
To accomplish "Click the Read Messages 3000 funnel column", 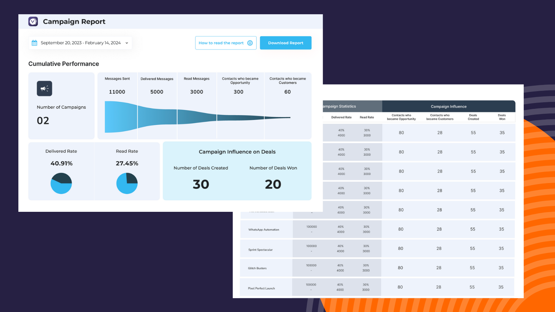I will (197, 117).
